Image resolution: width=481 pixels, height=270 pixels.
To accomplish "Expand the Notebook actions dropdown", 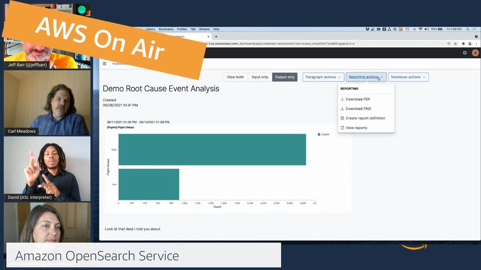I will 408,77.
